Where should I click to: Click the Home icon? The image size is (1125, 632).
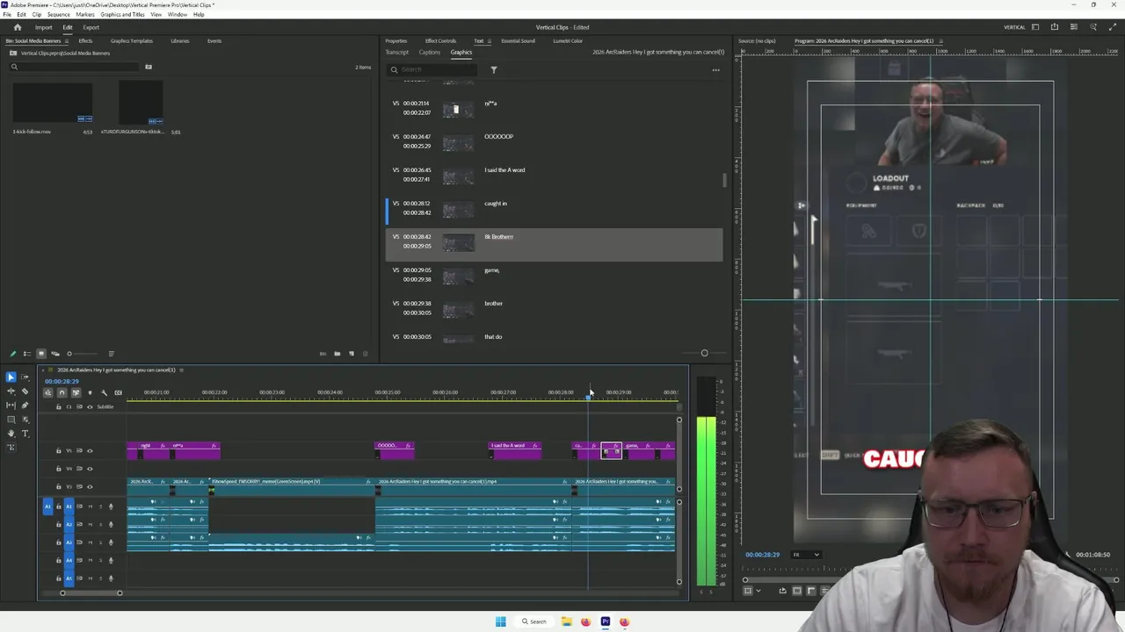point(17,27)
